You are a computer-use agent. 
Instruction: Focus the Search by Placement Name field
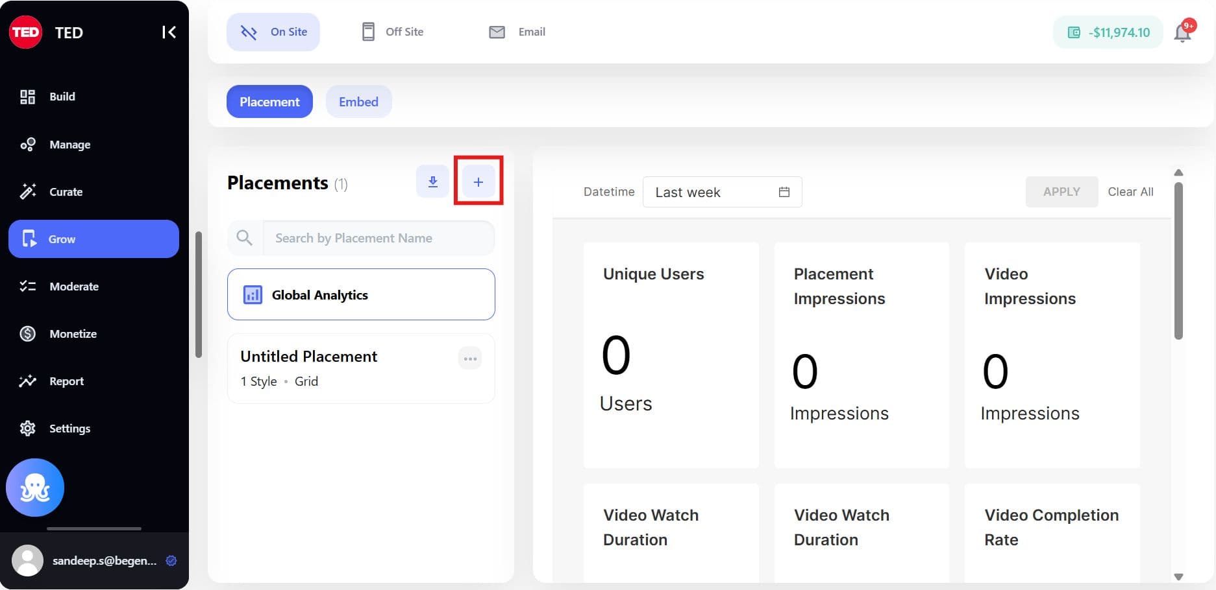click(x=378, y=238)
